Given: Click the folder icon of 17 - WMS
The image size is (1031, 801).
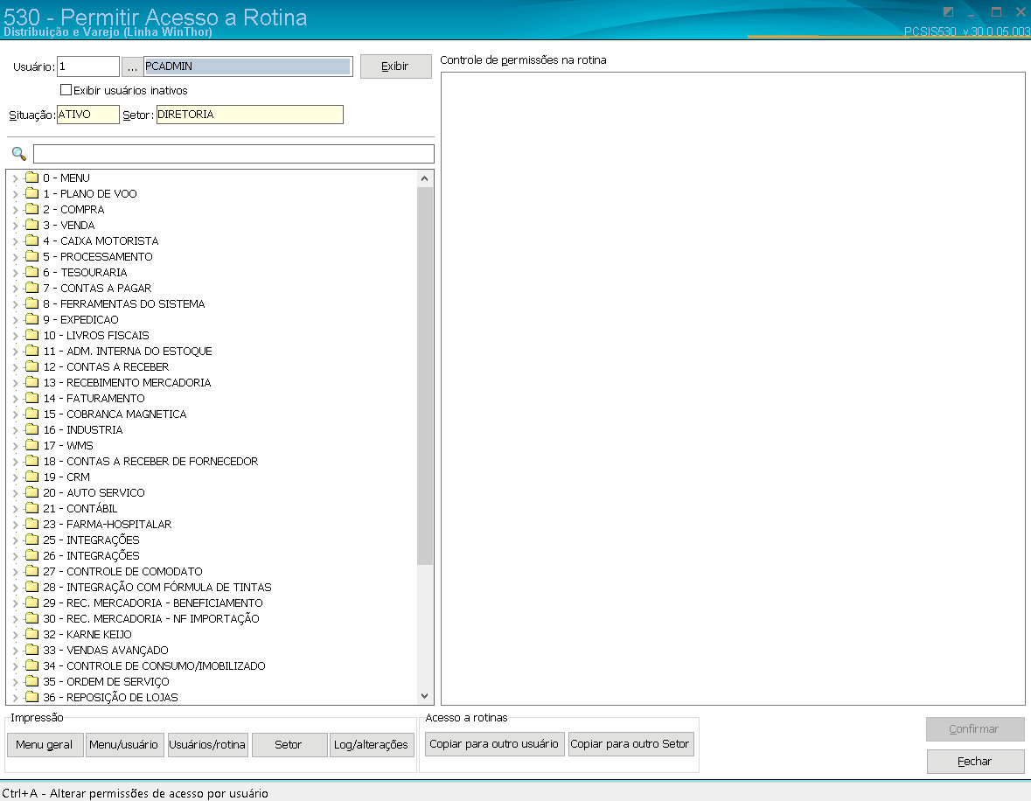Looking at the screenshot, I should pos(31,445).
